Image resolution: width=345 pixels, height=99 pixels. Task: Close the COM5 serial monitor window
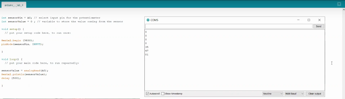319,20
